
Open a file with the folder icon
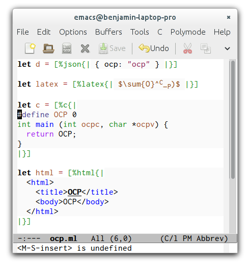click(48, 48)
